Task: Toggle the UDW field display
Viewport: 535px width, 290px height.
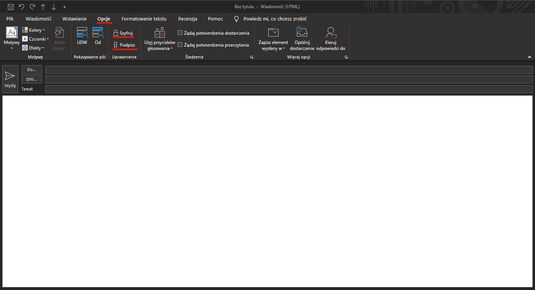Action: point(82,36)
